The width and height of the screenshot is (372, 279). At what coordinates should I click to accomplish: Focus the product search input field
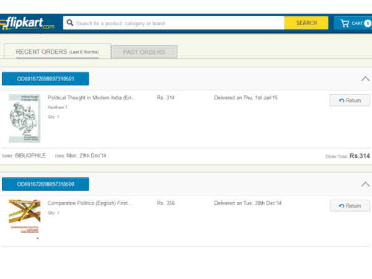click(177, 23)
